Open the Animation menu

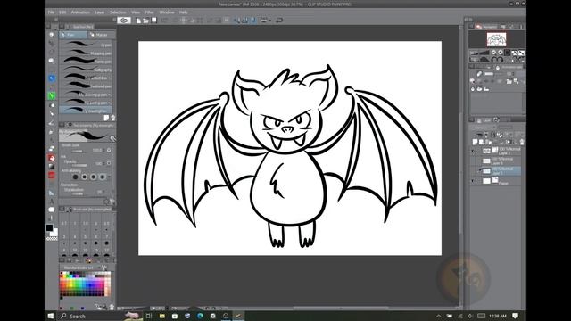coord(80,12)
